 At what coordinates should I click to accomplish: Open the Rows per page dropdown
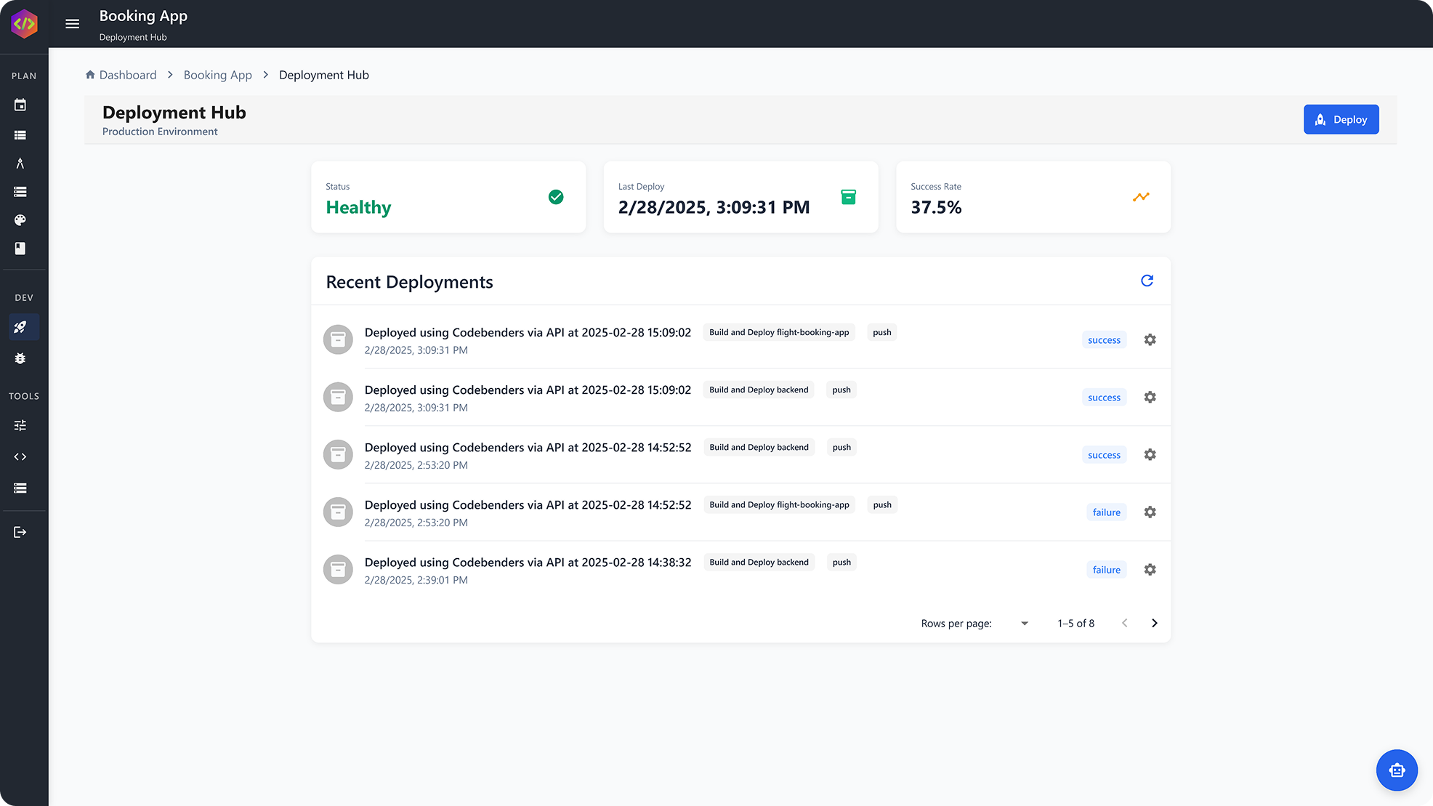click(x=1024, y=624)
